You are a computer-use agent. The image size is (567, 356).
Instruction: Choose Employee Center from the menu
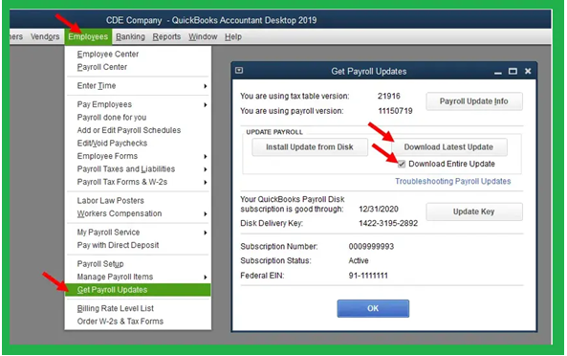(x=108, y=55)
